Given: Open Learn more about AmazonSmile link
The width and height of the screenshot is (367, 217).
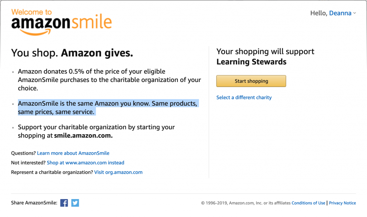Looking at the screenshot, I should tap(73, 153).
